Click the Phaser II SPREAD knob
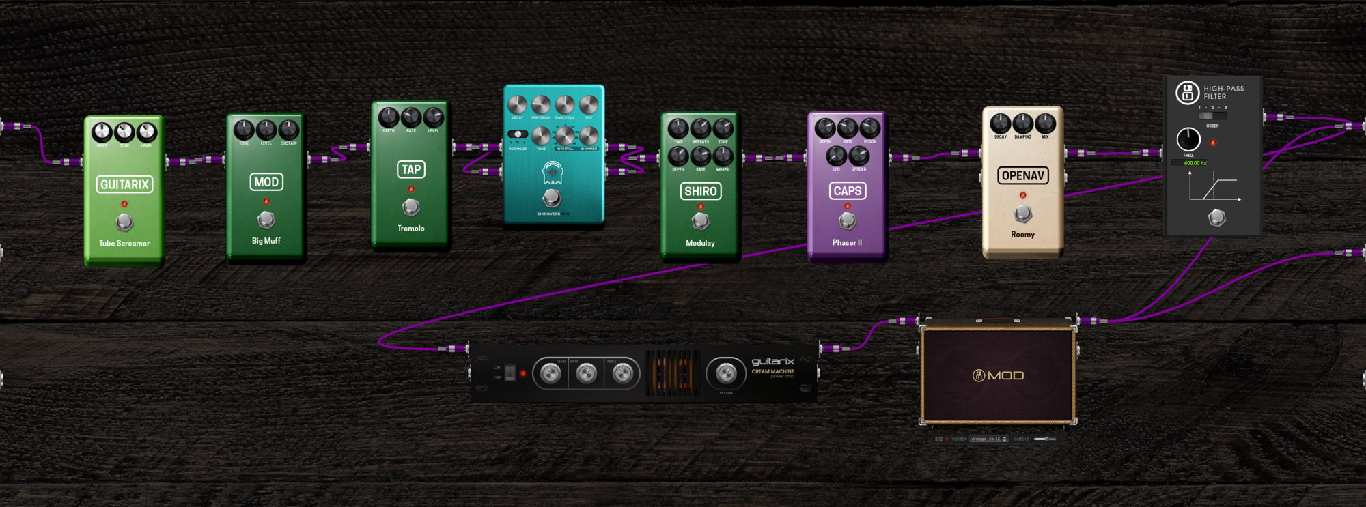The height and width of the screenshot is (507, 1366). pos(859,156)
